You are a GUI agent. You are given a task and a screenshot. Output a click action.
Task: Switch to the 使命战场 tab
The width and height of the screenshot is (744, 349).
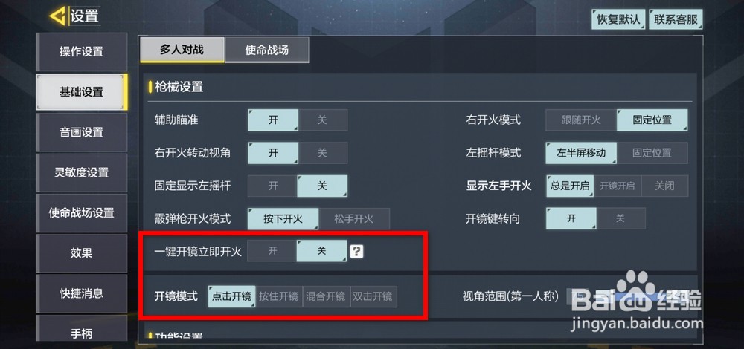point(266,50)
